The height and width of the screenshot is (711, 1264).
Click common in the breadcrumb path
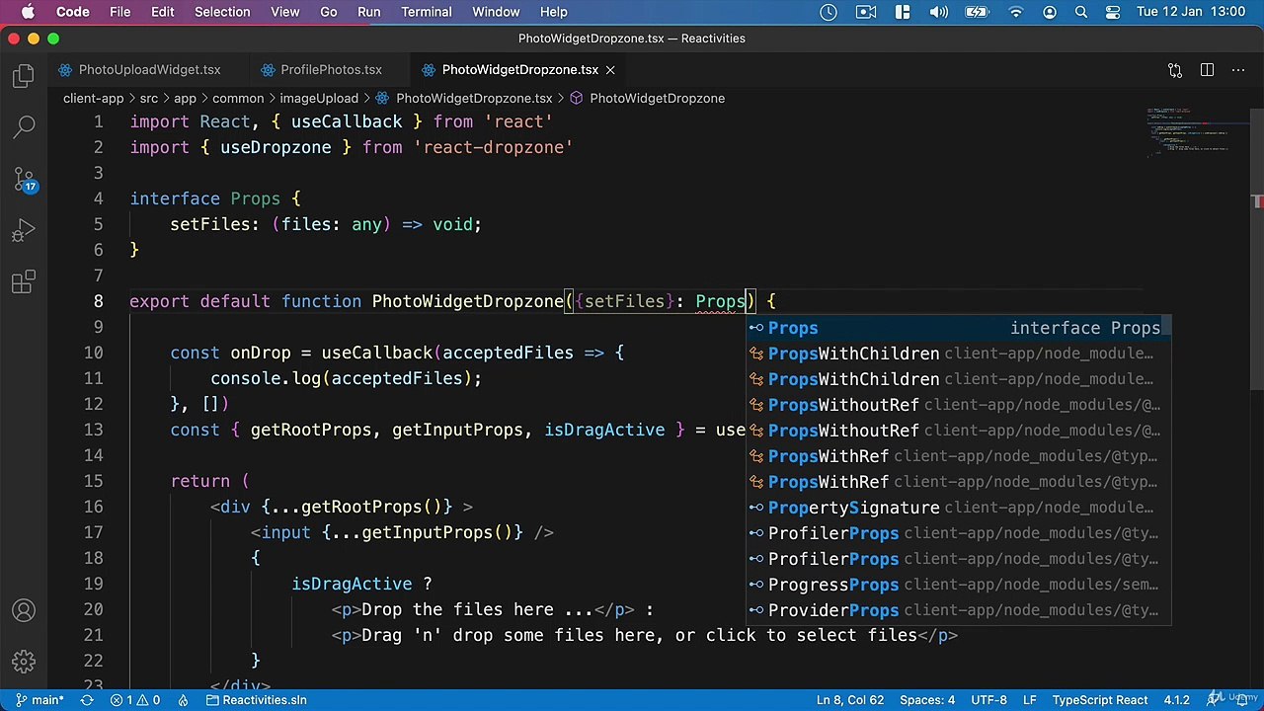pos(238,98)
